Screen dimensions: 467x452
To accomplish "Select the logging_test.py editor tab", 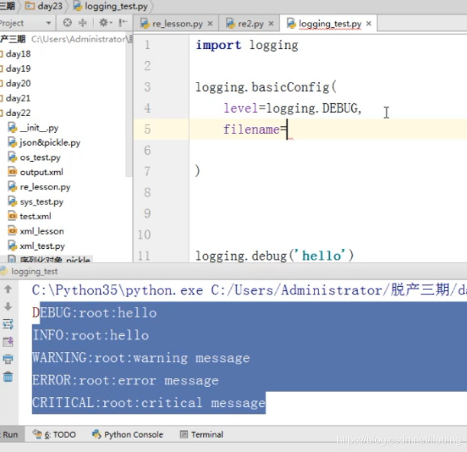I will (329, 24).
